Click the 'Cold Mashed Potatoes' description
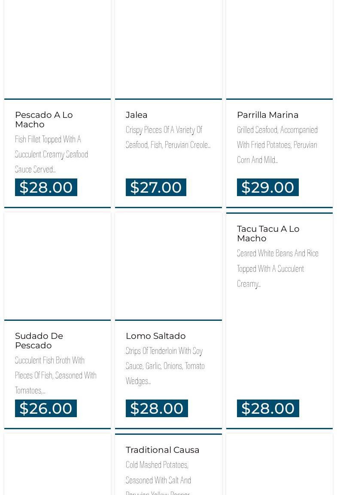 point(158,477)
